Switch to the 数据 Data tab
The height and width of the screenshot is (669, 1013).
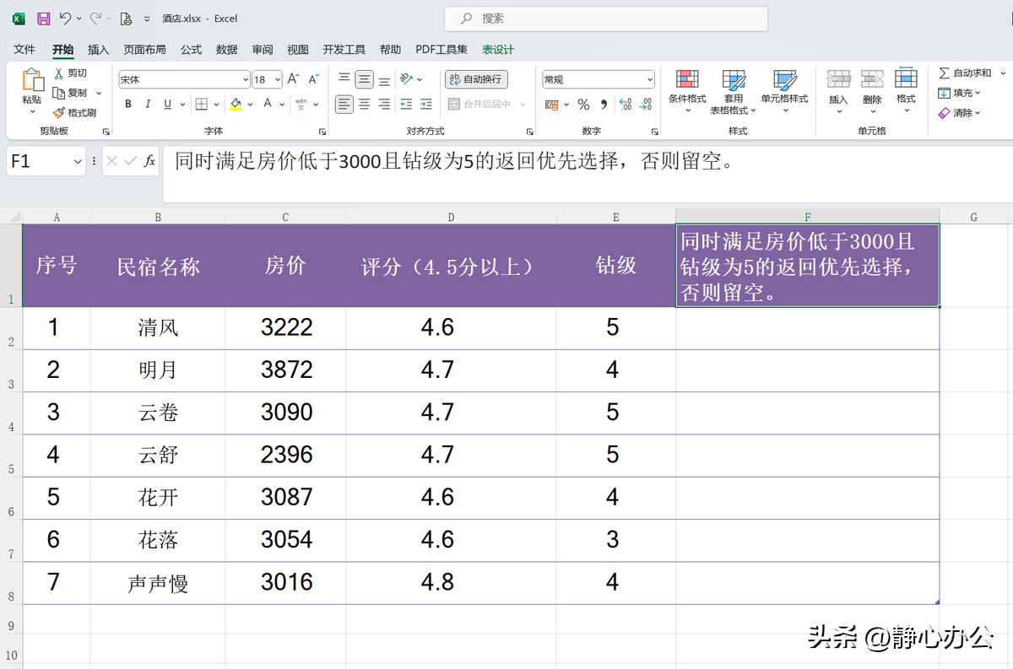point(227,50)
